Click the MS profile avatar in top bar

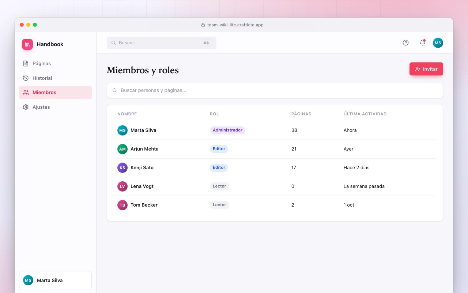click(x=438, y=43)
